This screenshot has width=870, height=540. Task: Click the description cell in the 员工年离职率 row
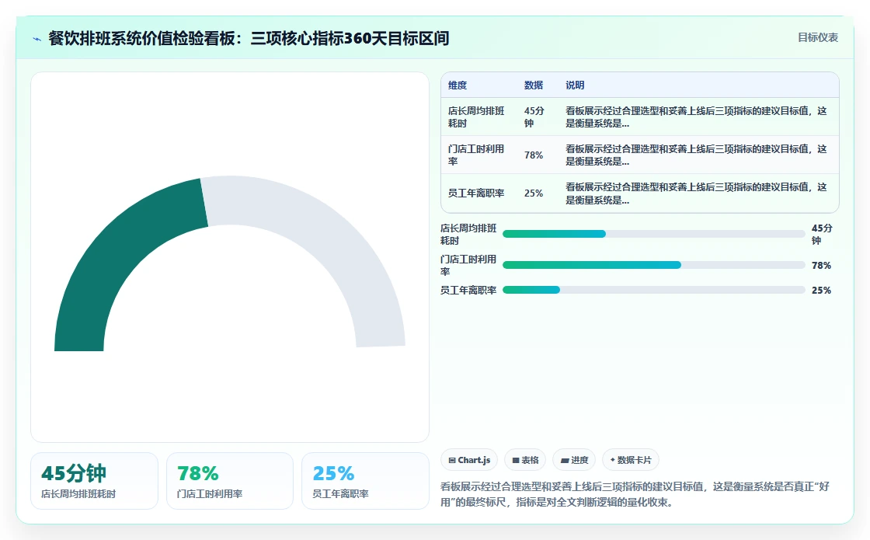click(x=698, y=193)
